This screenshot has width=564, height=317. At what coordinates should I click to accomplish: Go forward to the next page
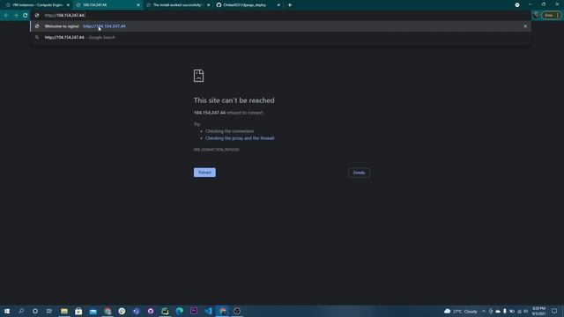[x=16, y=16]
